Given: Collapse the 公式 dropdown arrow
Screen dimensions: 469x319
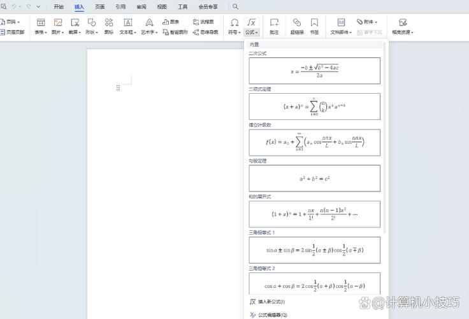Looking at the screenshot, I should click(257, 33).
